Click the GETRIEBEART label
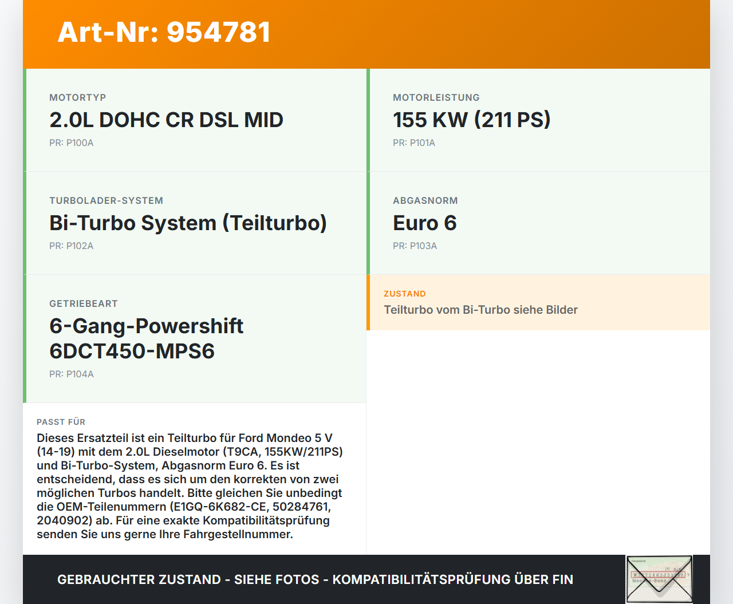Image resolution: width=733 pixels, height=604 pixels. pos(84,304)
